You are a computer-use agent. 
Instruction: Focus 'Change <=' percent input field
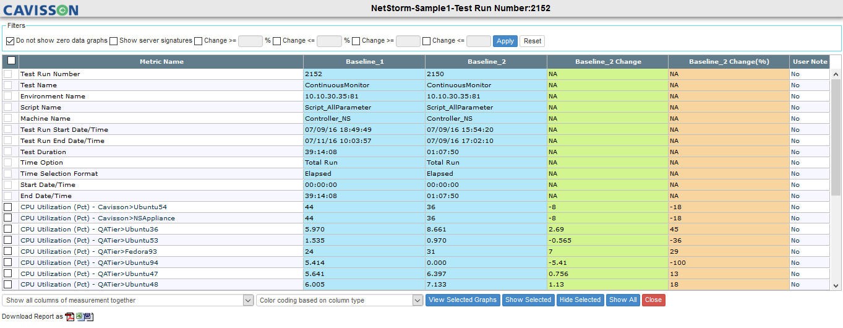(329, 41)
